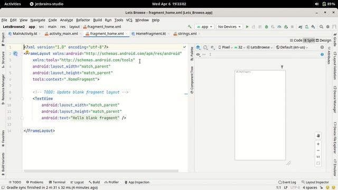The image size is (338, 190).
Task: Reset preview zoom to 1:1
Action: [x=318, y=157]
